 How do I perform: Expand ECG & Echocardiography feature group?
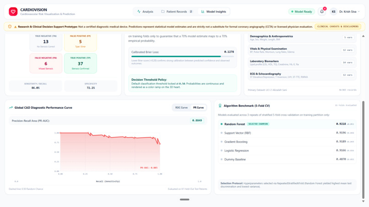click(302, 75)
